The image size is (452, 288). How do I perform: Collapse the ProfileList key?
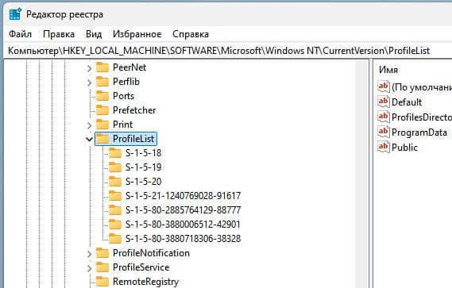[x=89, y=140]
